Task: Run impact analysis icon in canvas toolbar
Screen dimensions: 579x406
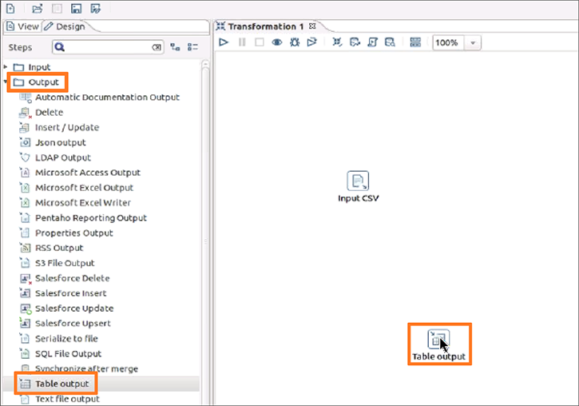Action: tap(355, 42)
